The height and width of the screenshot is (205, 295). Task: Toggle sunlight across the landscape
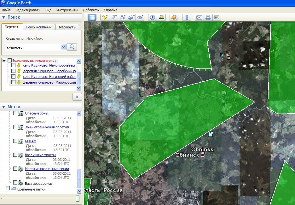point(161,18)
